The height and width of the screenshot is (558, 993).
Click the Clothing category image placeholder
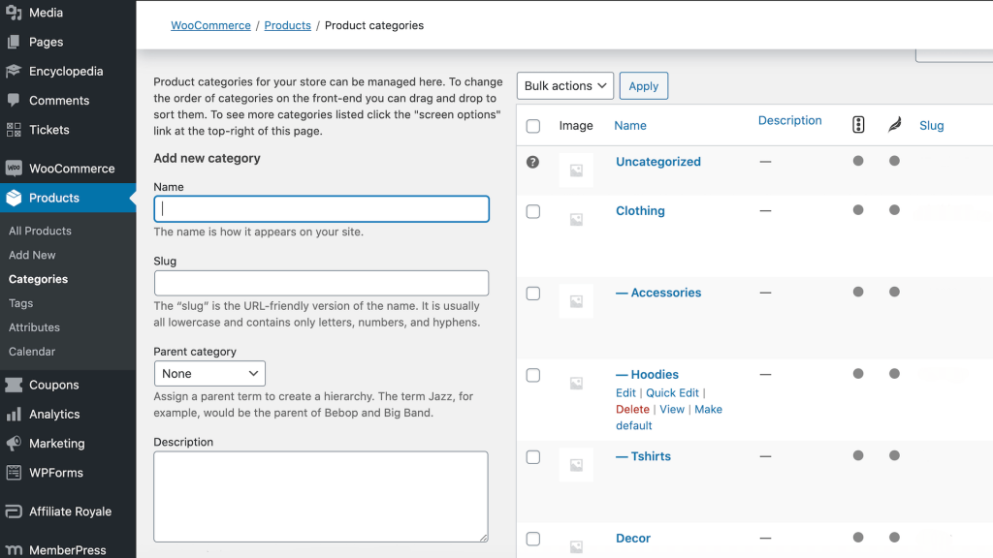pos(576,220)
